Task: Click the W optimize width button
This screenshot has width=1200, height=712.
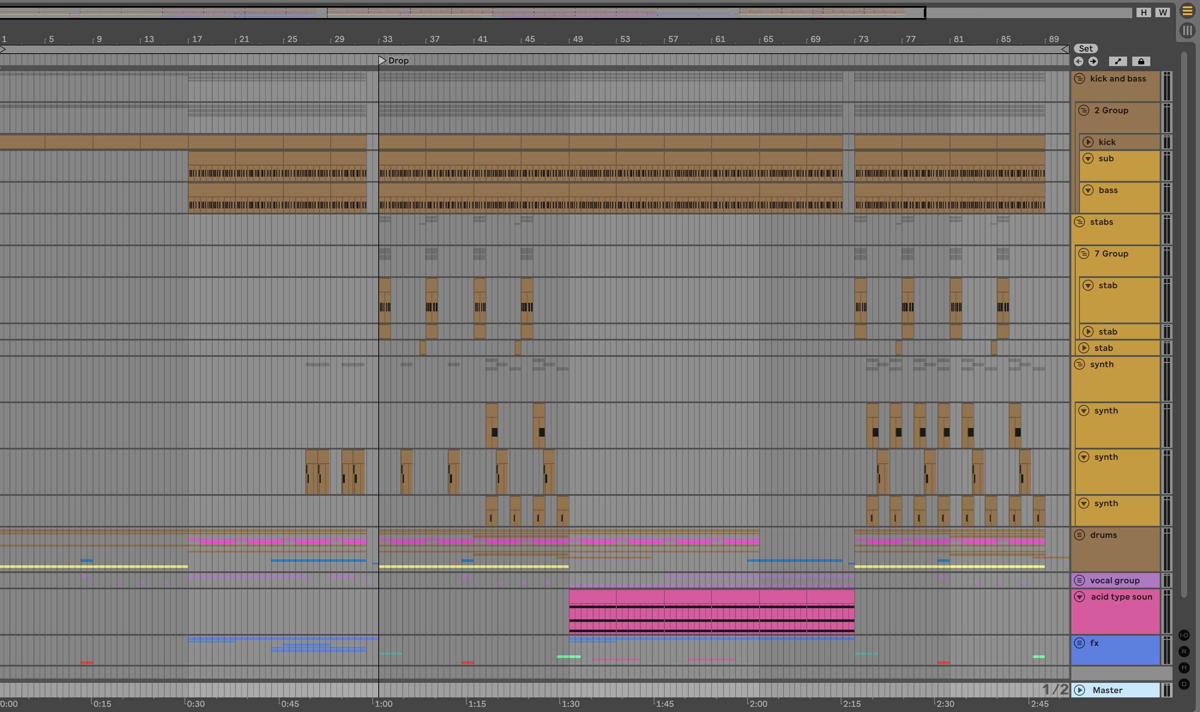Action: point(1163,12)
